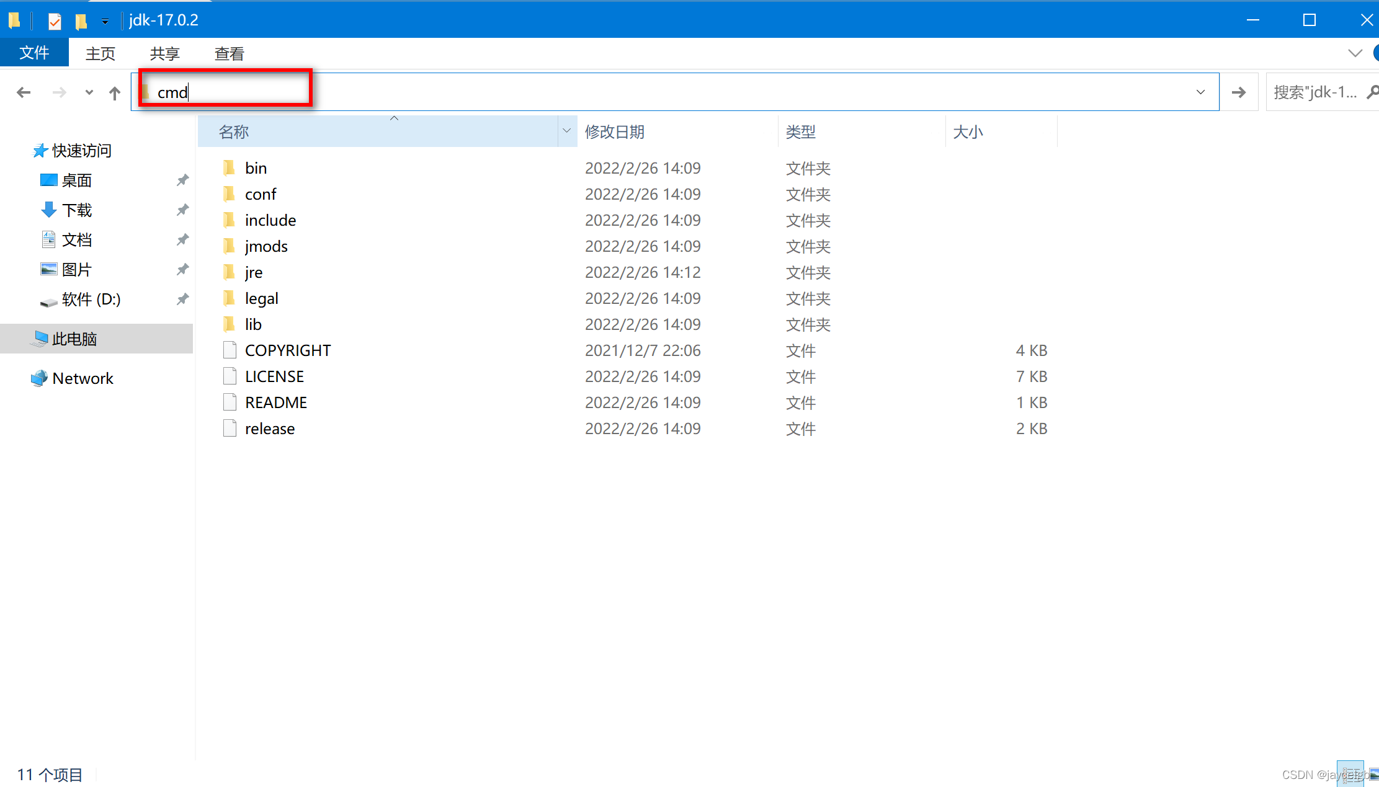Image resolution: width=1379 pixels, height=787 pixels.
Task: Click the New folder icon in title bar
Action: tap(81, 21)
